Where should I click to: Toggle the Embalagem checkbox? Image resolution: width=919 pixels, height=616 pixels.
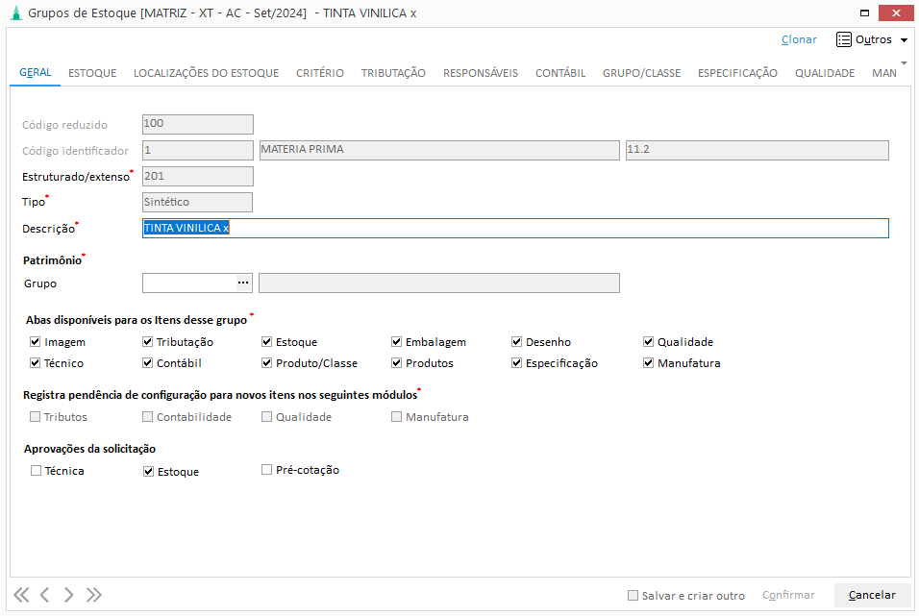pos(396,342)
